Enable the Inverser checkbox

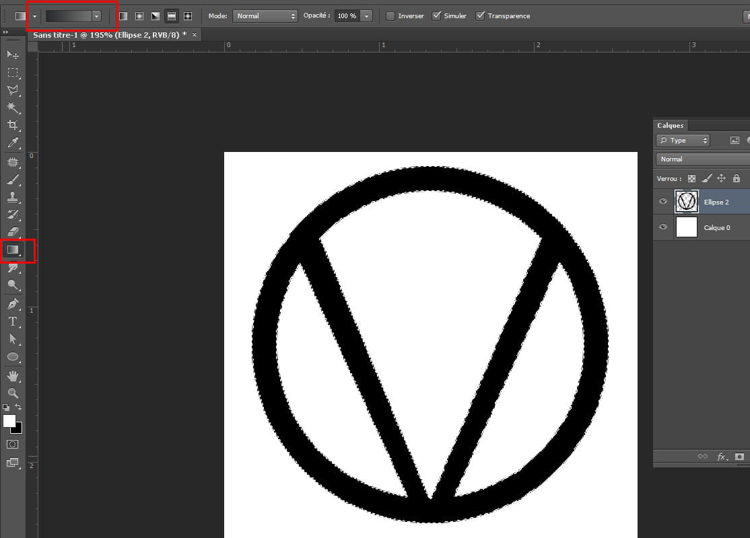(x=390, y=15)
